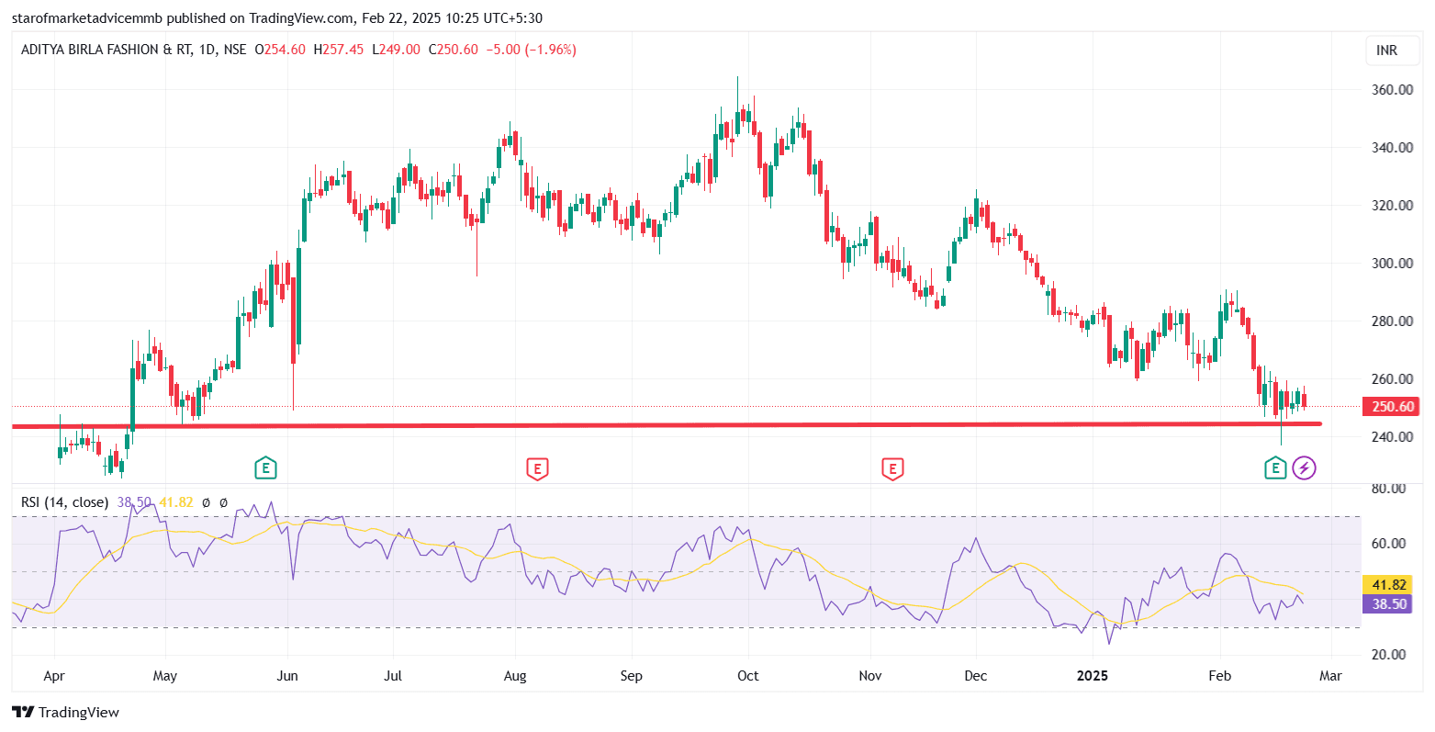Select the RSI (14, close) indicator label
The width and height of the screenshot is (1435, 732).
(x=65, y=502)
